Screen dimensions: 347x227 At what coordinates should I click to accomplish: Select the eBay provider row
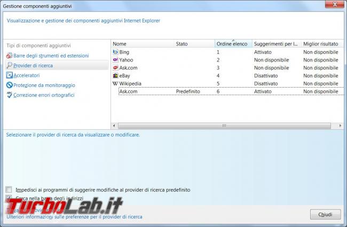coord(227,75)
